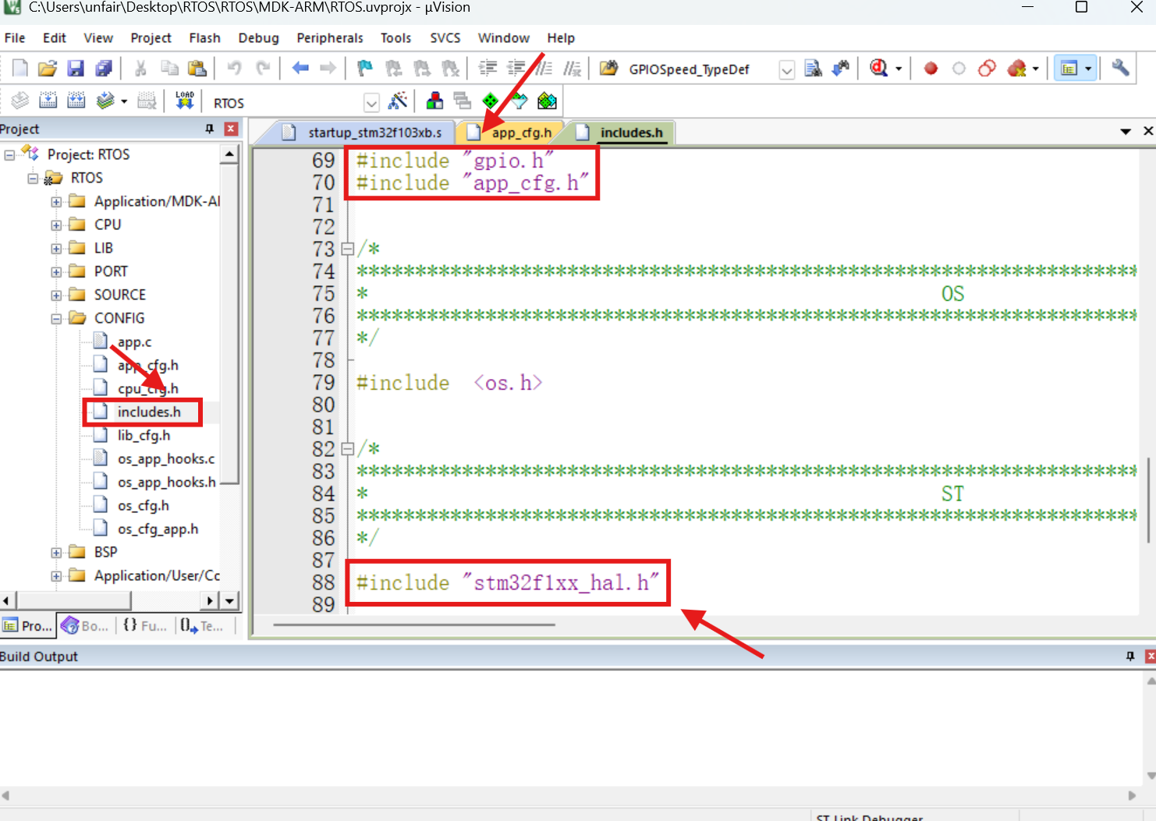The width and height of the screenshot is (1156, 821).
Task: Rebuild all target files
Action: [76, 101]
